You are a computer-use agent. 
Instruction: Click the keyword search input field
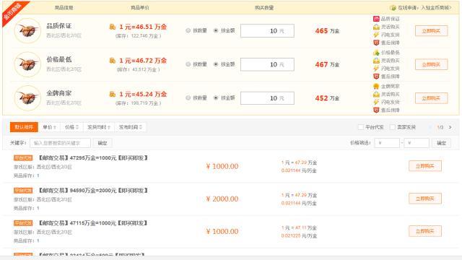[x=60, y=143]
